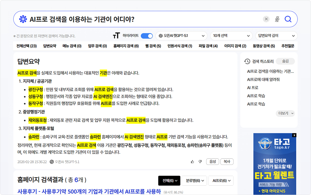Click the thumbs up icon
The height and width of the screenshot is (195, 311).
[x=192, y=162]
